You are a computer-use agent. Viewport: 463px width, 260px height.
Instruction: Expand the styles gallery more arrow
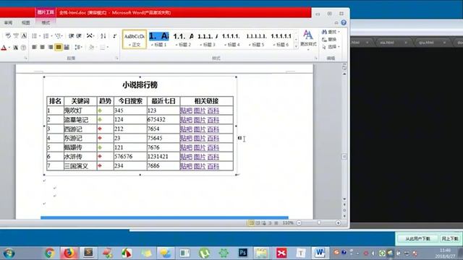(296, 46)
